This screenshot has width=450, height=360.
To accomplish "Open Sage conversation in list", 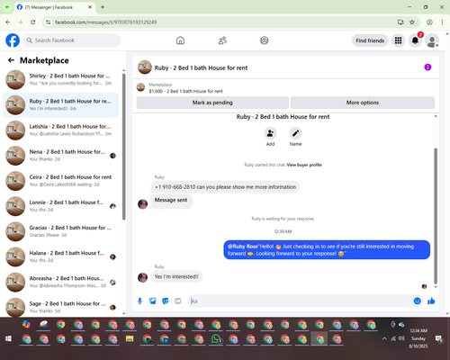I will pyautogui.click(x=60, y=307).
